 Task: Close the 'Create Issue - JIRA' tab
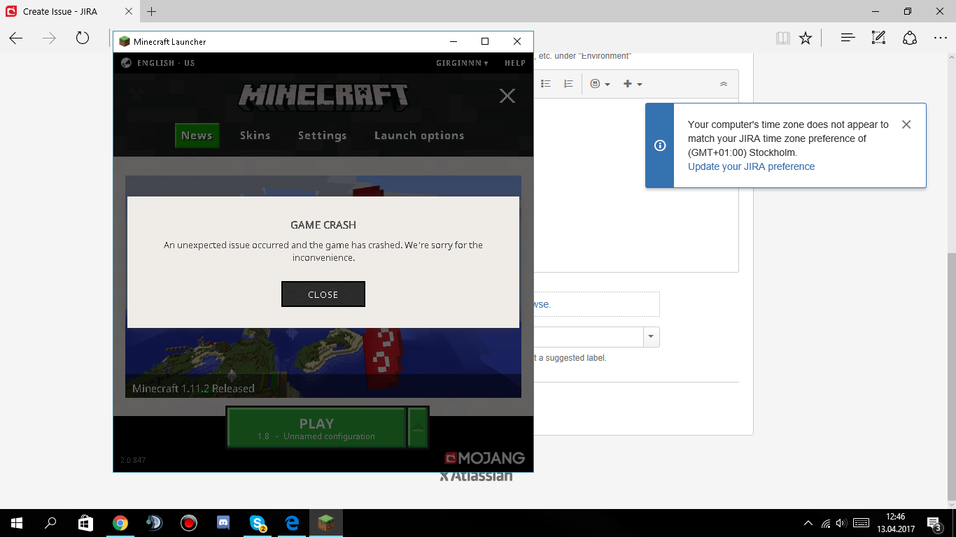point(128,11)
